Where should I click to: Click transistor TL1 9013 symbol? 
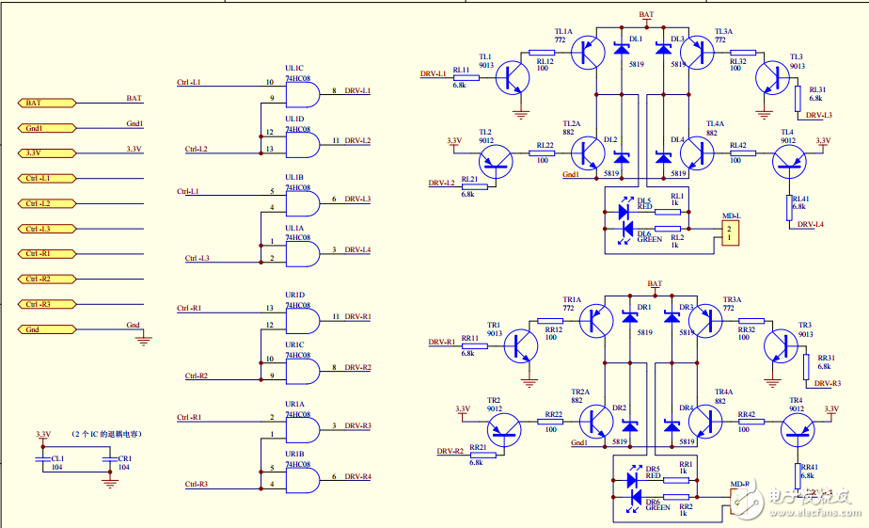[513, 77]
